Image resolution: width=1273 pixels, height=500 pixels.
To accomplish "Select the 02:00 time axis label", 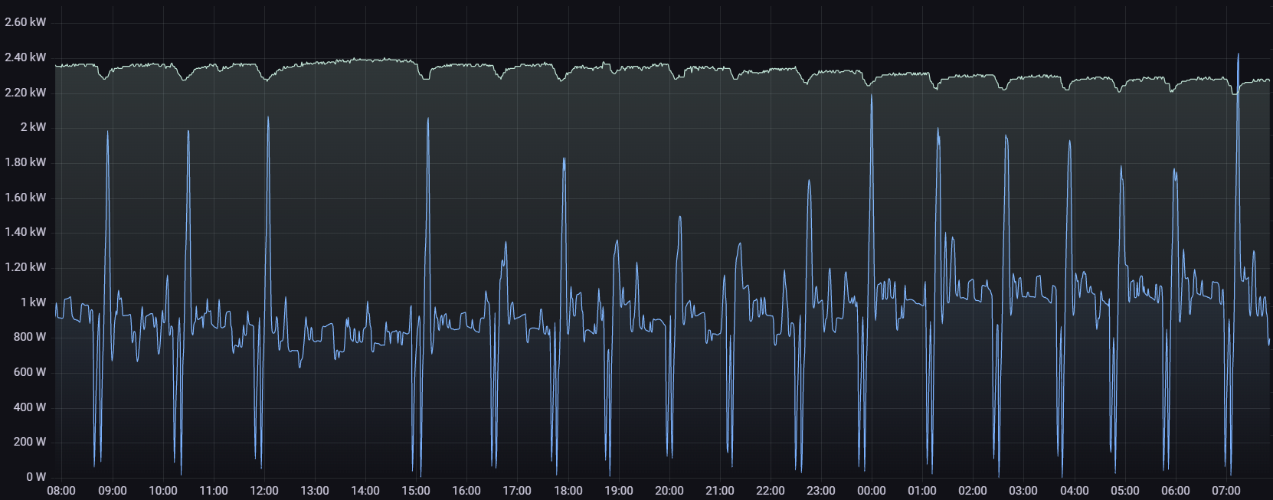I will 973,491.
